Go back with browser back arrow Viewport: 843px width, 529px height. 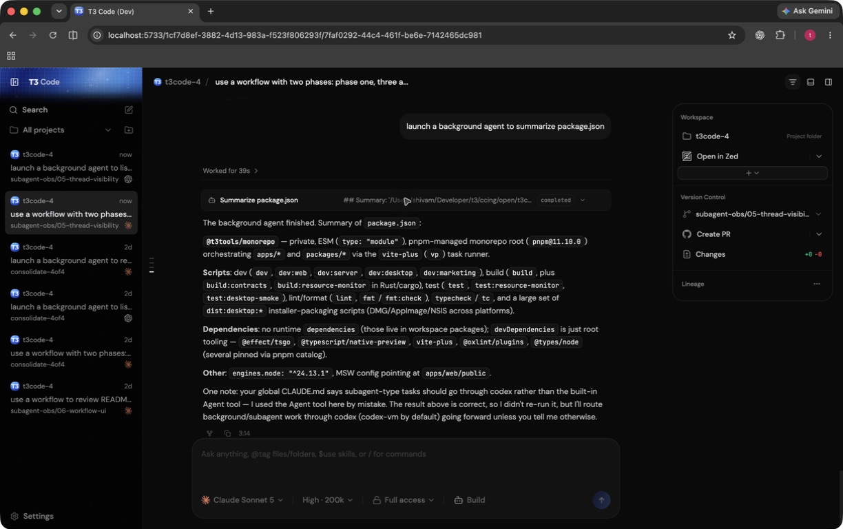12,35
